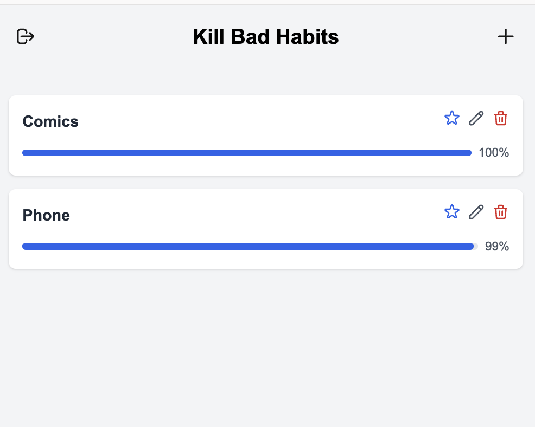Click the 100% progress label for Comics

[x=493, y=152]
